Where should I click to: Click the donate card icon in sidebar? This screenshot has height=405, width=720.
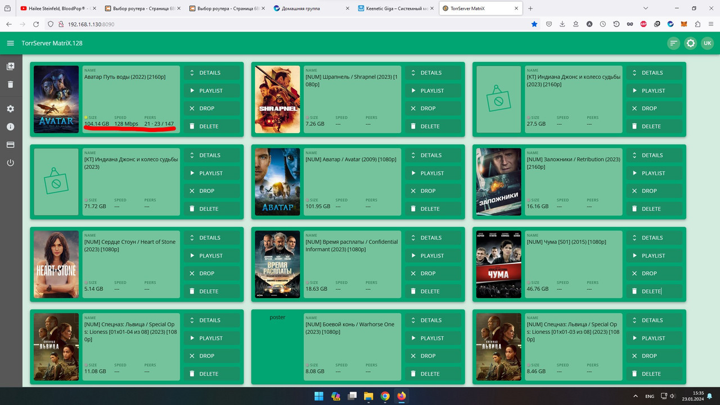tap(10, 145)
